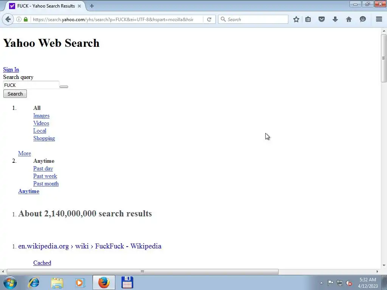The width and height of the screenshot is (387, 290).
Task: Bookmark this page with the star icon
Action: point(296,19)
